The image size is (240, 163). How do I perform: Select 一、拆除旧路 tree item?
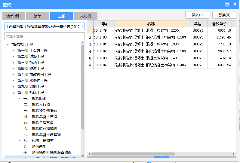[x=35, y=99]
